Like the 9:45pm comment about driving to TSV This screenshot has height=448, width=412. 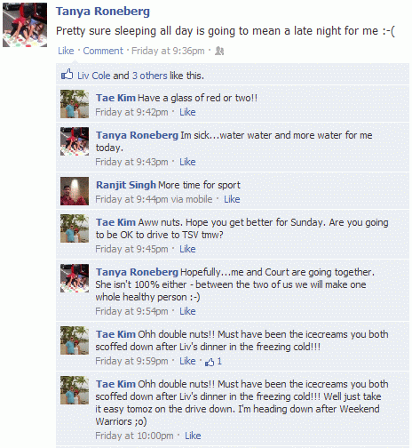click(x=187, y=249)
